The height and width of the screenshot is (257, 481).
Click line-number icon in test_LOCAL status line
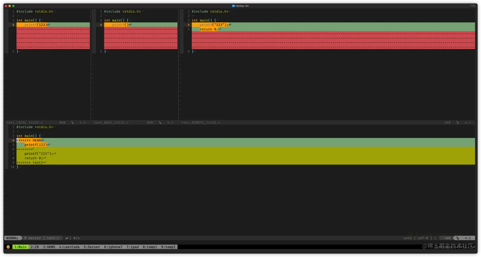pyautogui.click(x=73, y=122)
